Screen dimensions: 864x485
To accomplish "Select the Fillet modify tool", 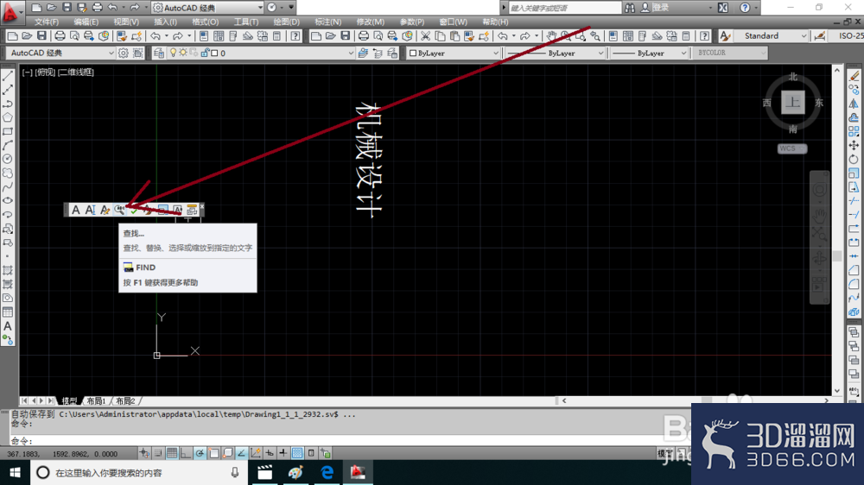I will point(854,284).
